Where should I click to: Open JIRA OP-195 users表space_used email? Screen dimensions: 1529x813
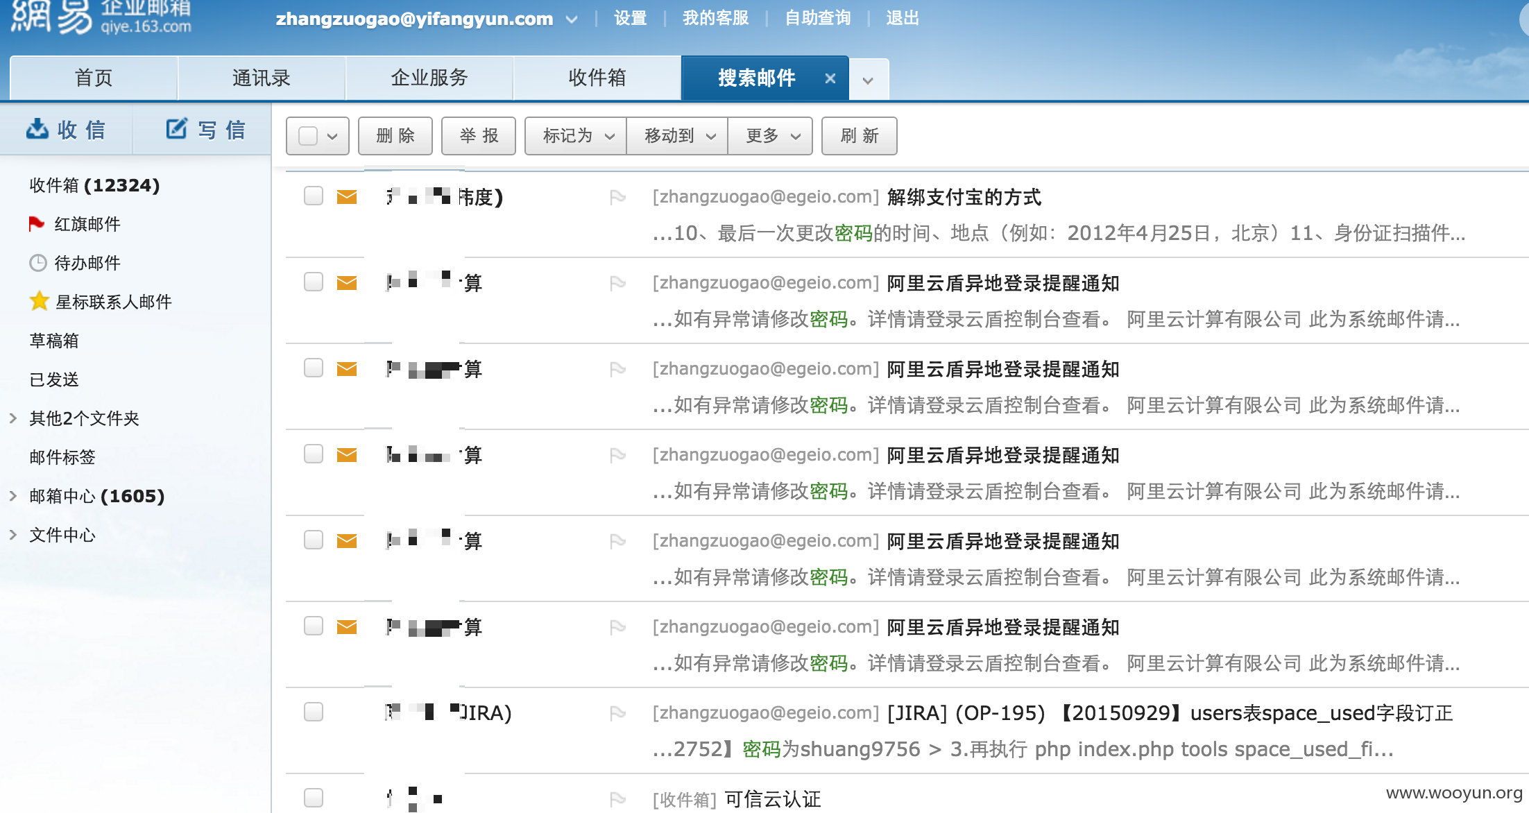point(1170,713)
